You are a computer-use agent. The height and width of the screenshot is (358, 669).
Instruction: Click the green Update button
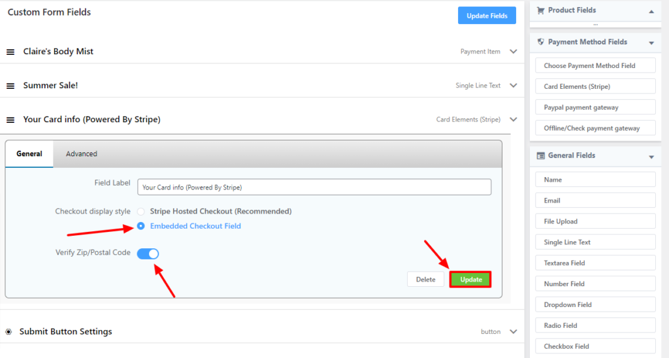(470, 280)
